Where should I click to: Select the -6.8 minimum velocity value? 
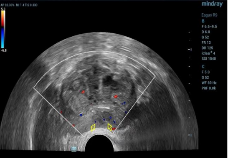pyautogui.click(x=4, y=50)
